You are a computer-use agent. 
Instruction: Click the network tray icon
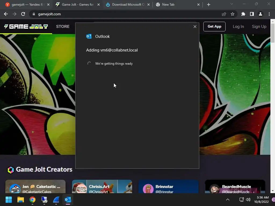(x=241, y=200)
